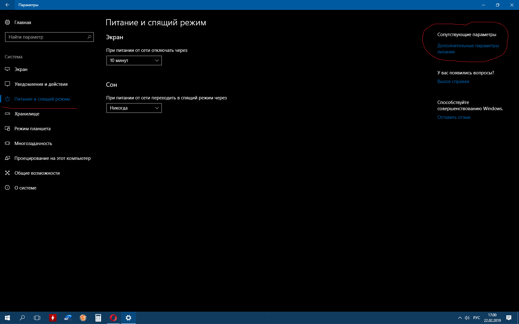
Task: Expand the screen timeout 10 минут dropdown
Action: point(134,60)
